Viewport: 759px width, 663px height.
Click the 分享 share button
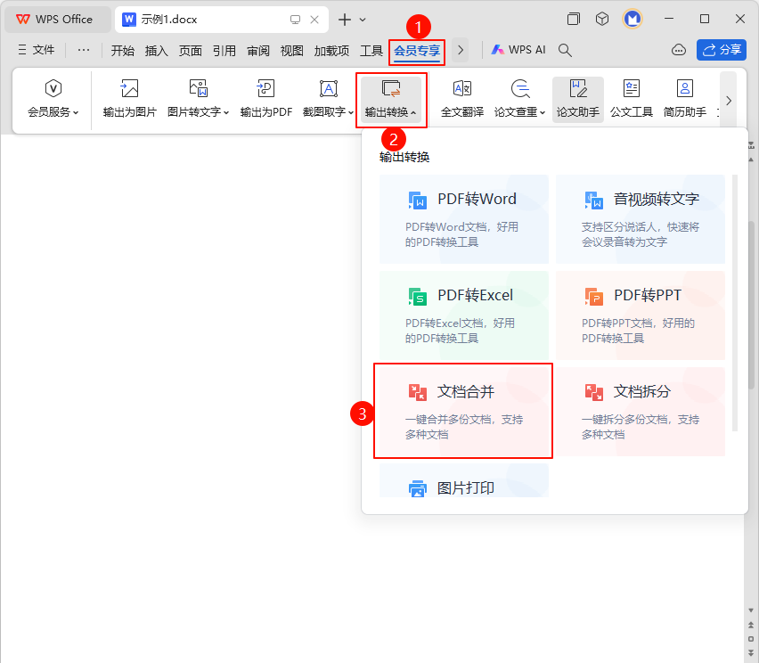(722, 50)
